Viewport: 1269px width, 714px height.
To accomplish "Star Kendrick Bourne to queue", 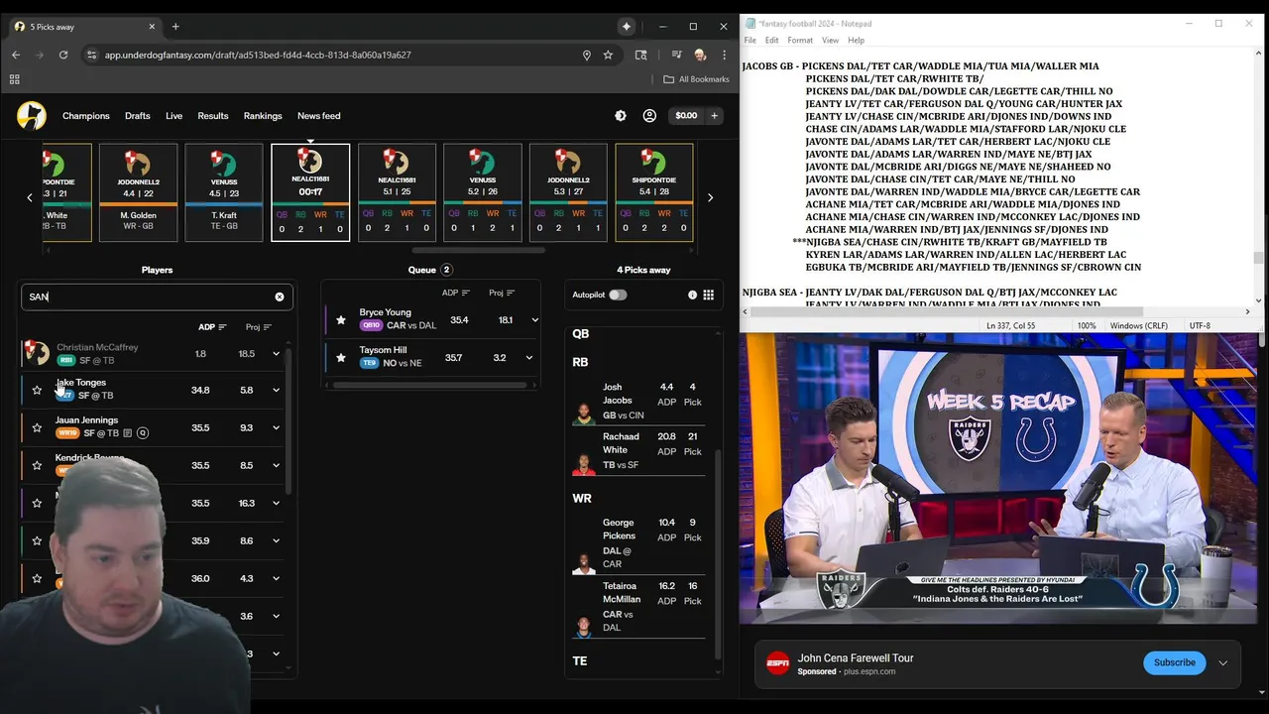I will click(37, 466).
